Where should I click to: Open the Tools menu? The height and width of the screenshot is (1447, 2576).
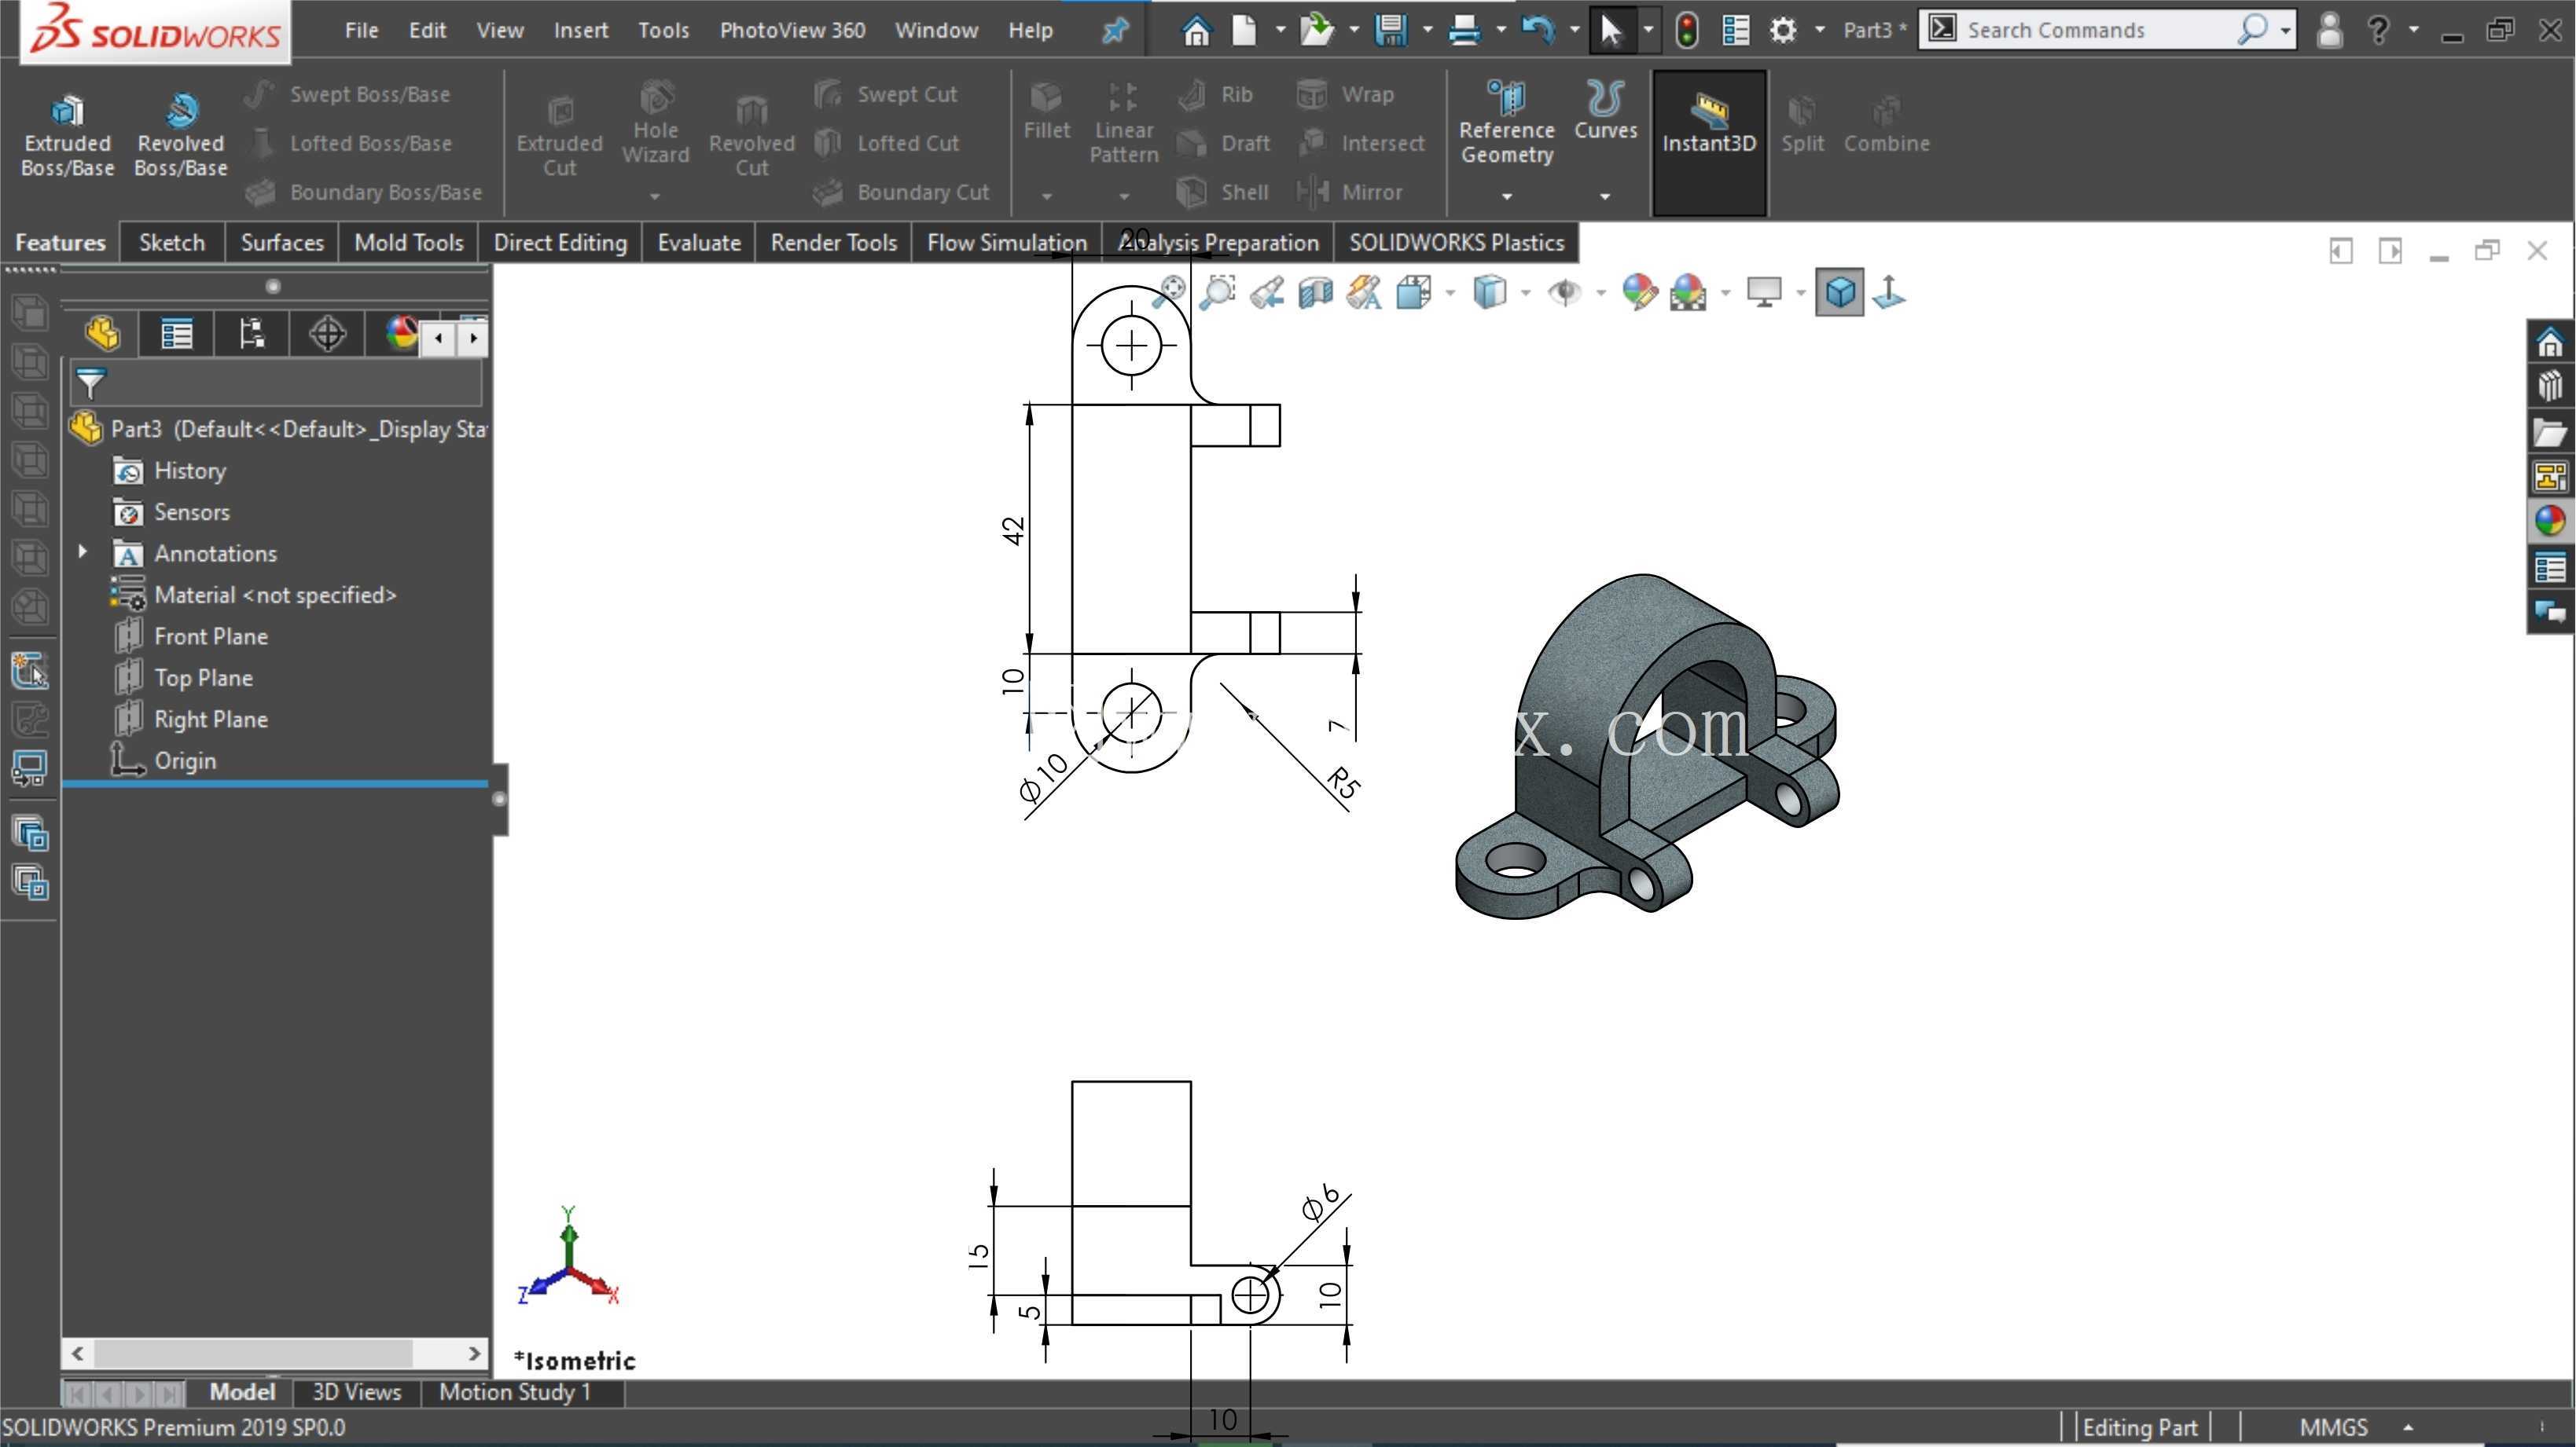click(x=663, y=30)
